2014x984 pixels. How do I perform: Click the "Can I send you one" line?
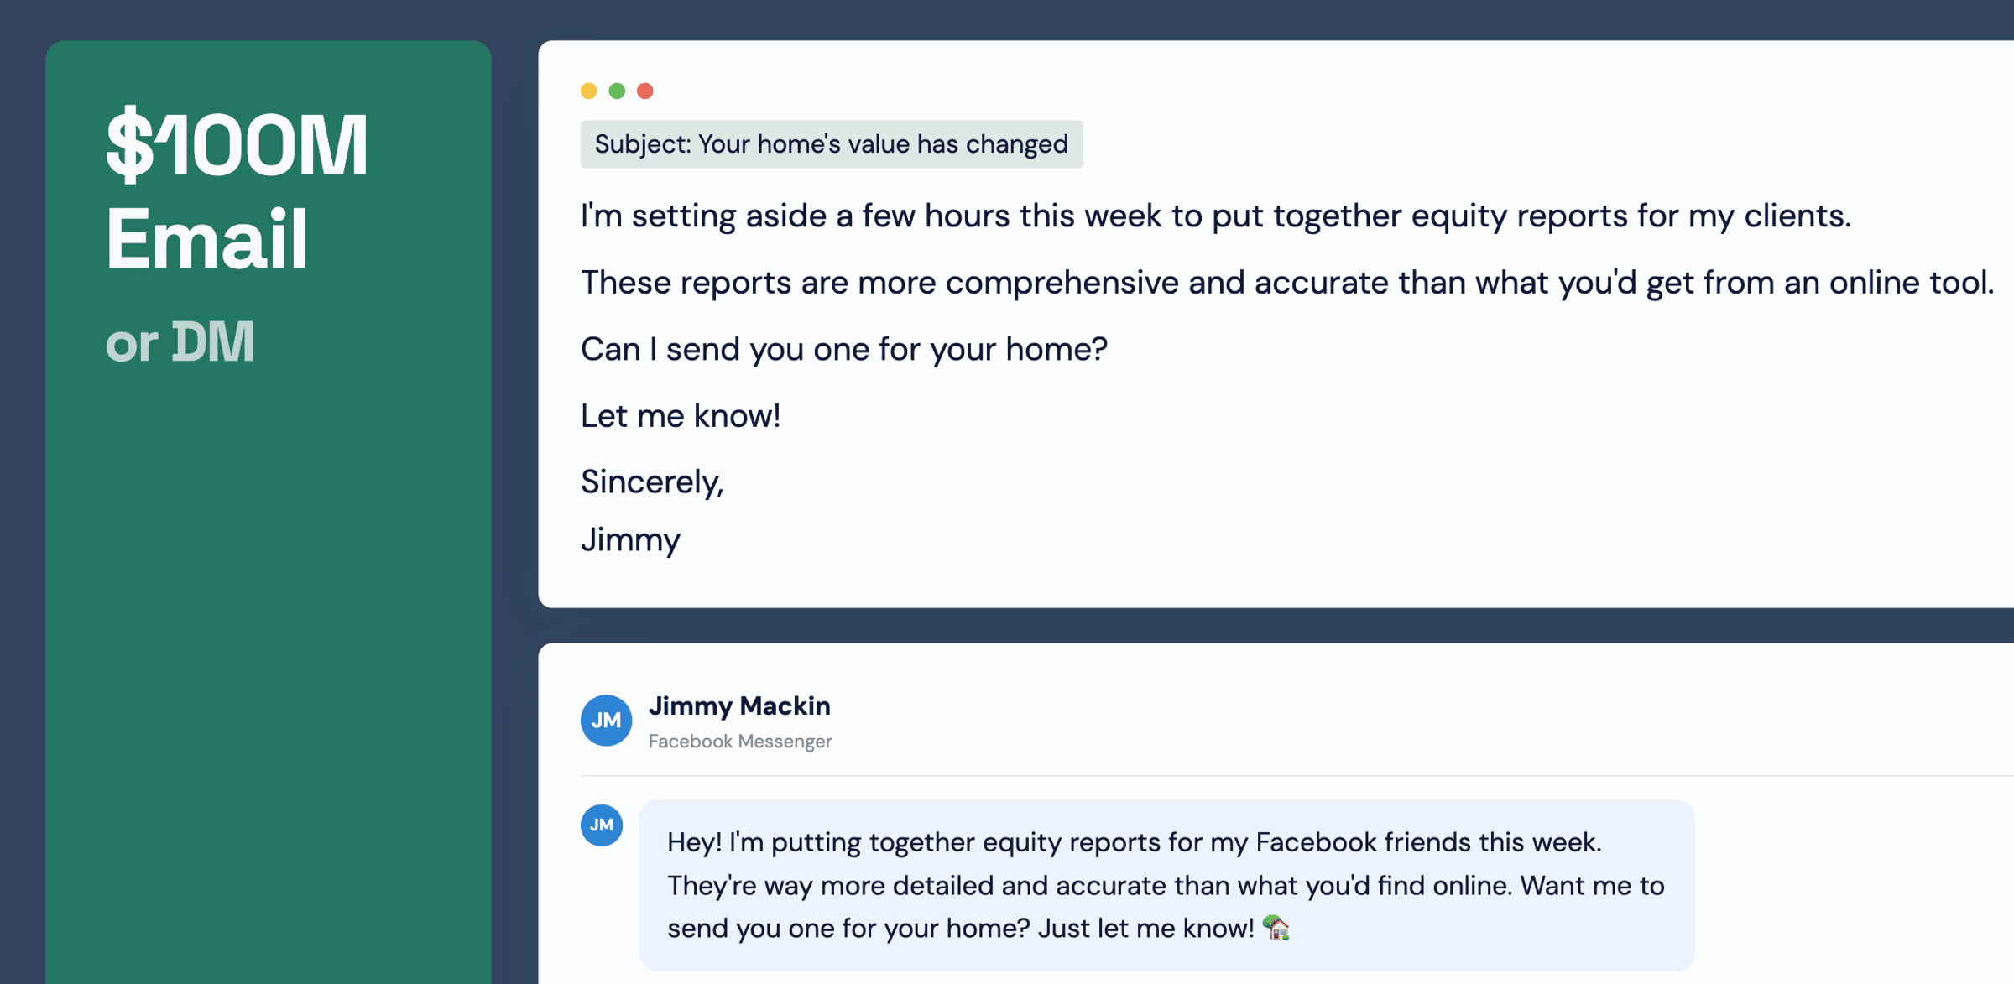point(843,349)
